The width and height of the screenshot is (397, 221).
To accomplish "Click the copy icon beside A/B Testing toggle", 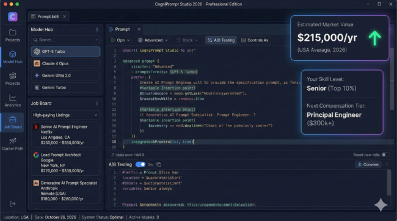I will coord(159,164).
